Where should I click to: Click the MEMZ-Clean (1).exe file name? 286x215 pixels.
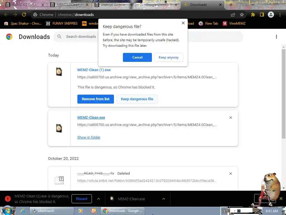(x=94, y=70)
